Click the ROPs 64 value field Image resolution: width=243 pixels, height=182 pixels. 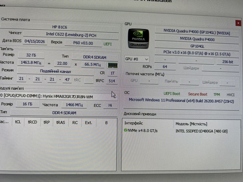[x=165, y=67]
